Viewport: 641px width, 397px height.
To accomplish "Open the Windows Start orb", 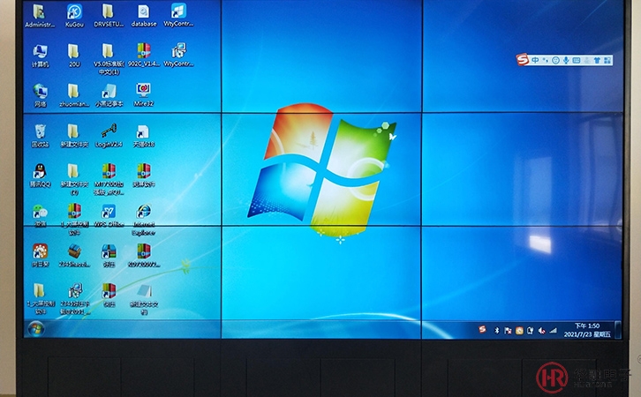I will point(35,329).
